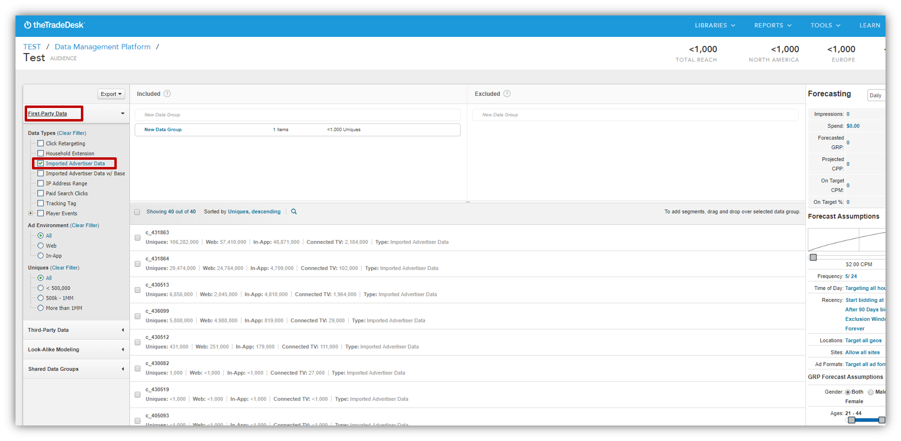Open the Tools menu
The width and height of the screenshot is (901, 441).
click(x=825, y=25)
